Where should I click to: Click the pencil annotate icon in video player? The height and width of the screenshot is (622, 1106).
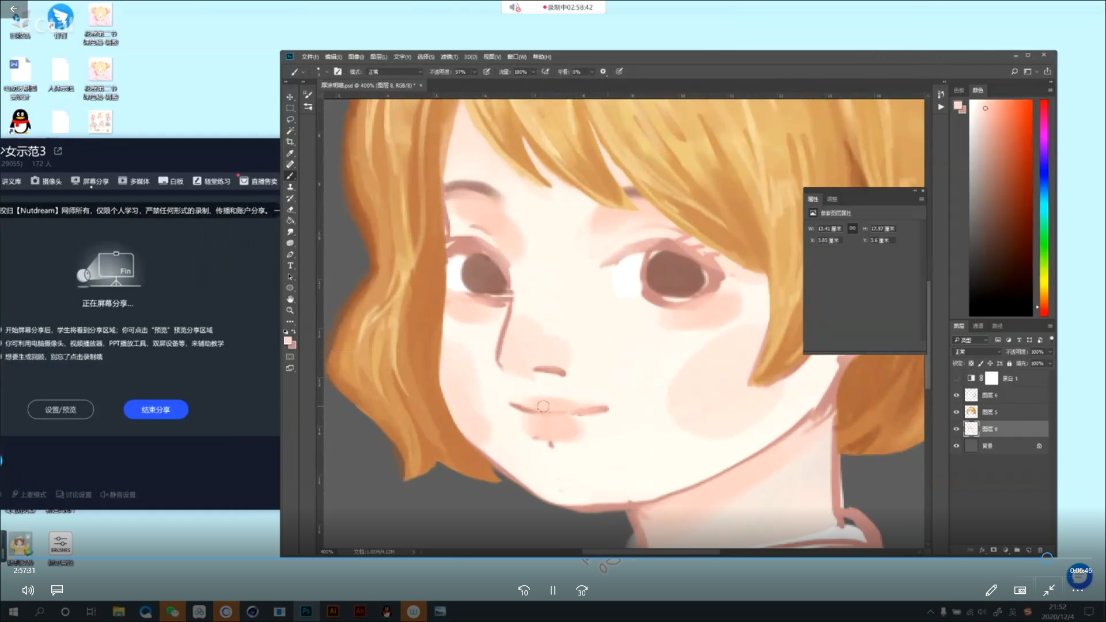tap(991, 590)
